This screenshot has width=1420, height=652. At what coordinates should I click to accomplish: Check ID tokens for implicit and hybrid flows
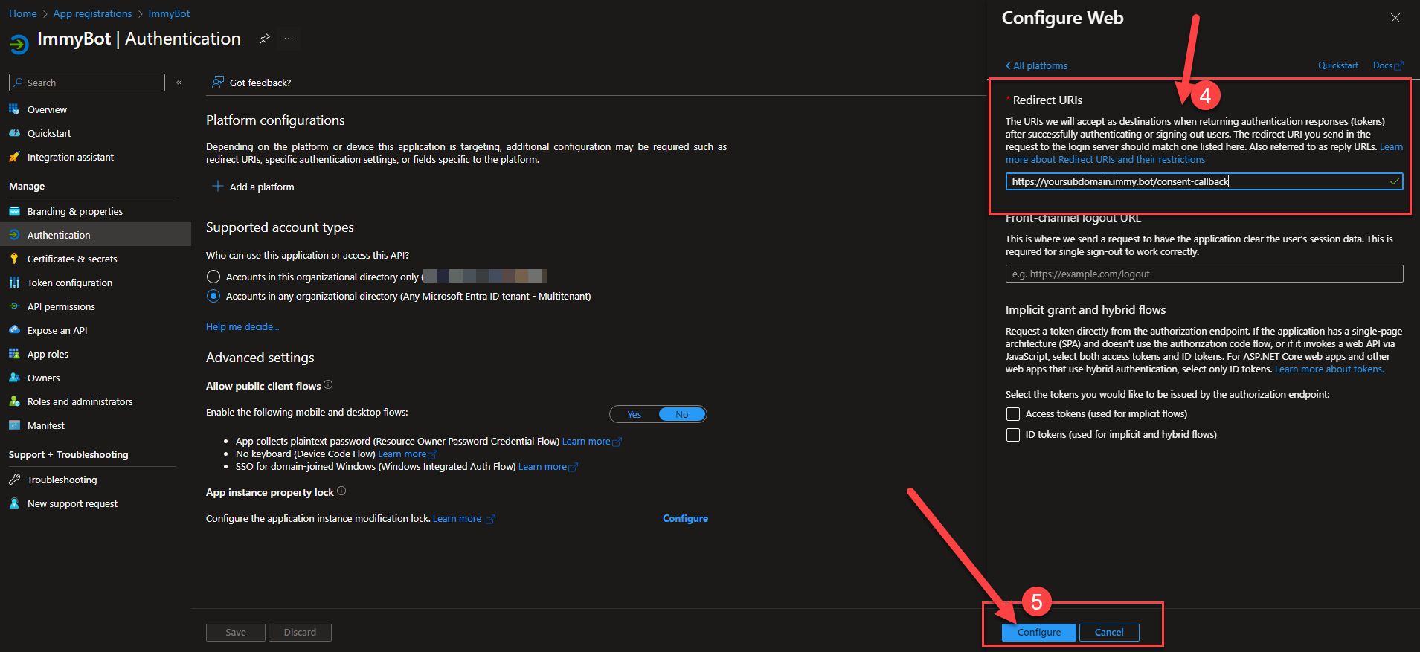[1013, 435]
